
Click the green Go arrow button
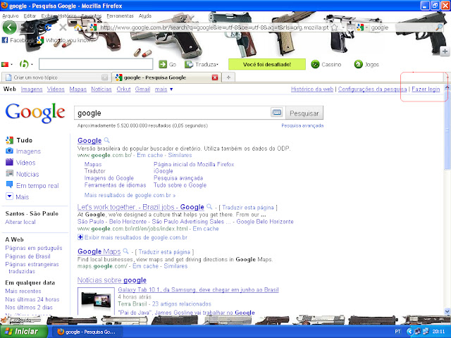coord(163,64)
